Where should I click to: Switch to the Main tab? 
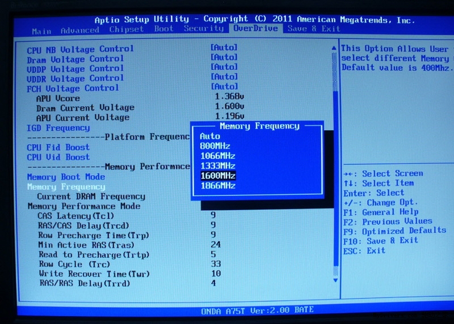(41, 31)
